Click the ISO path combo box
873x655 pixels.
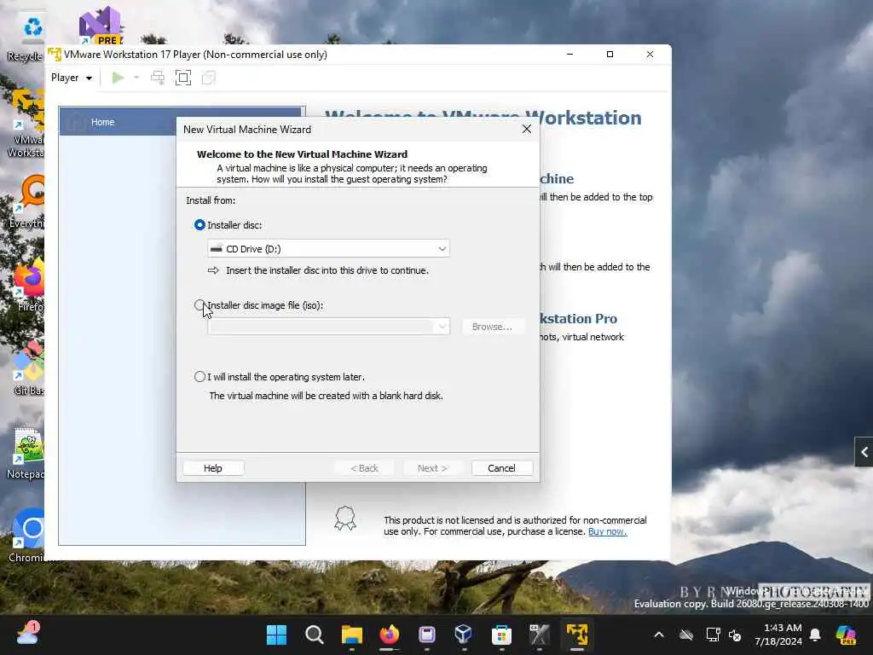(x=328, y=327)
